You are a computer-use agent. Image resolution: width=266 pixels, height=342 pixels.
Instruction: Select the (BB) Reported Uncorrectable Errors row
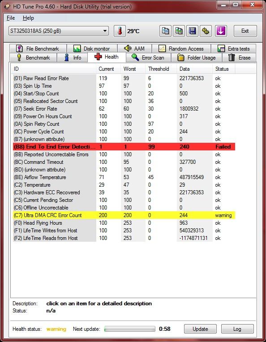click(x=124, y=154)
